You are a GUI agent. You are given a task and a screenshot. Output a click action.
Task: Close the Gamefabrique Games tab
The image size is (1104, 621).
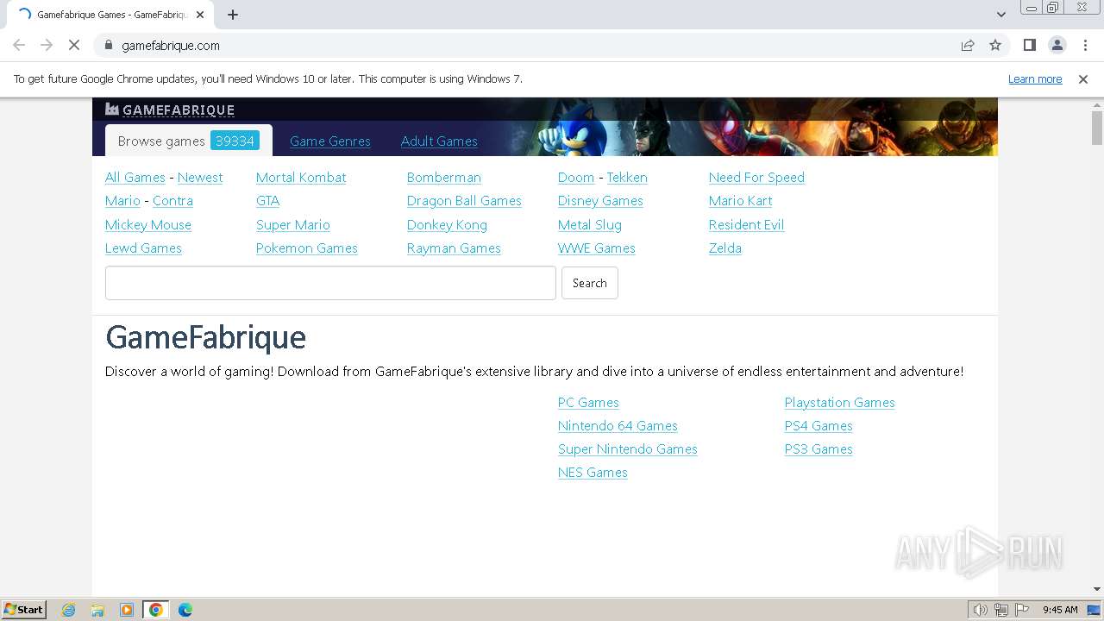click(x=200, y=15)
